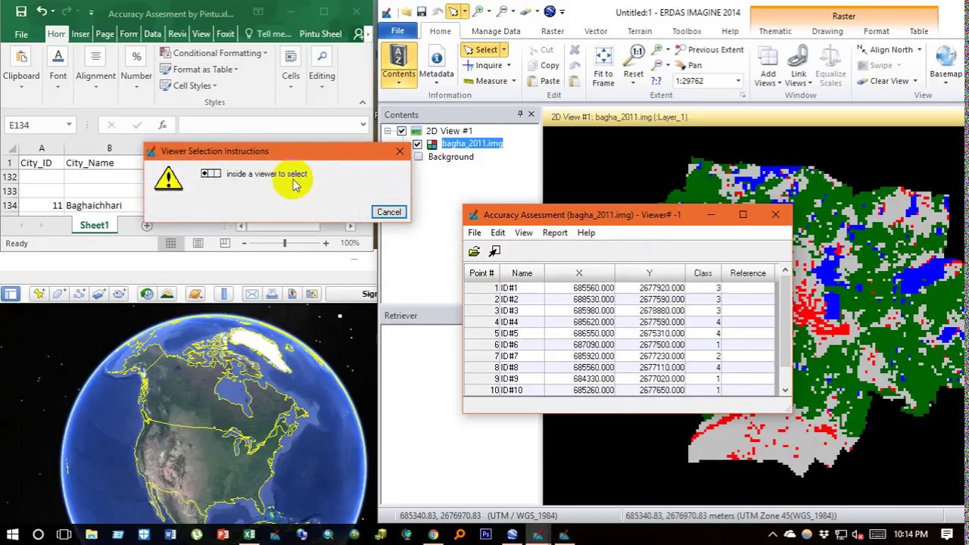The height and width of the screenshot is (545, 969).
Task: Toggle Background layer checkbox
Action: click(417, 157)
